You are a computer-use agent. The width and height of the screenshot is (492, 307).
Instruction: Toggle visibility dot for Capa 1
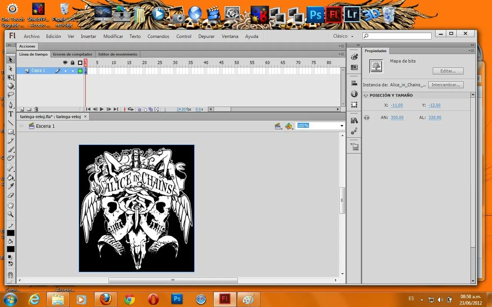[65, 71]
